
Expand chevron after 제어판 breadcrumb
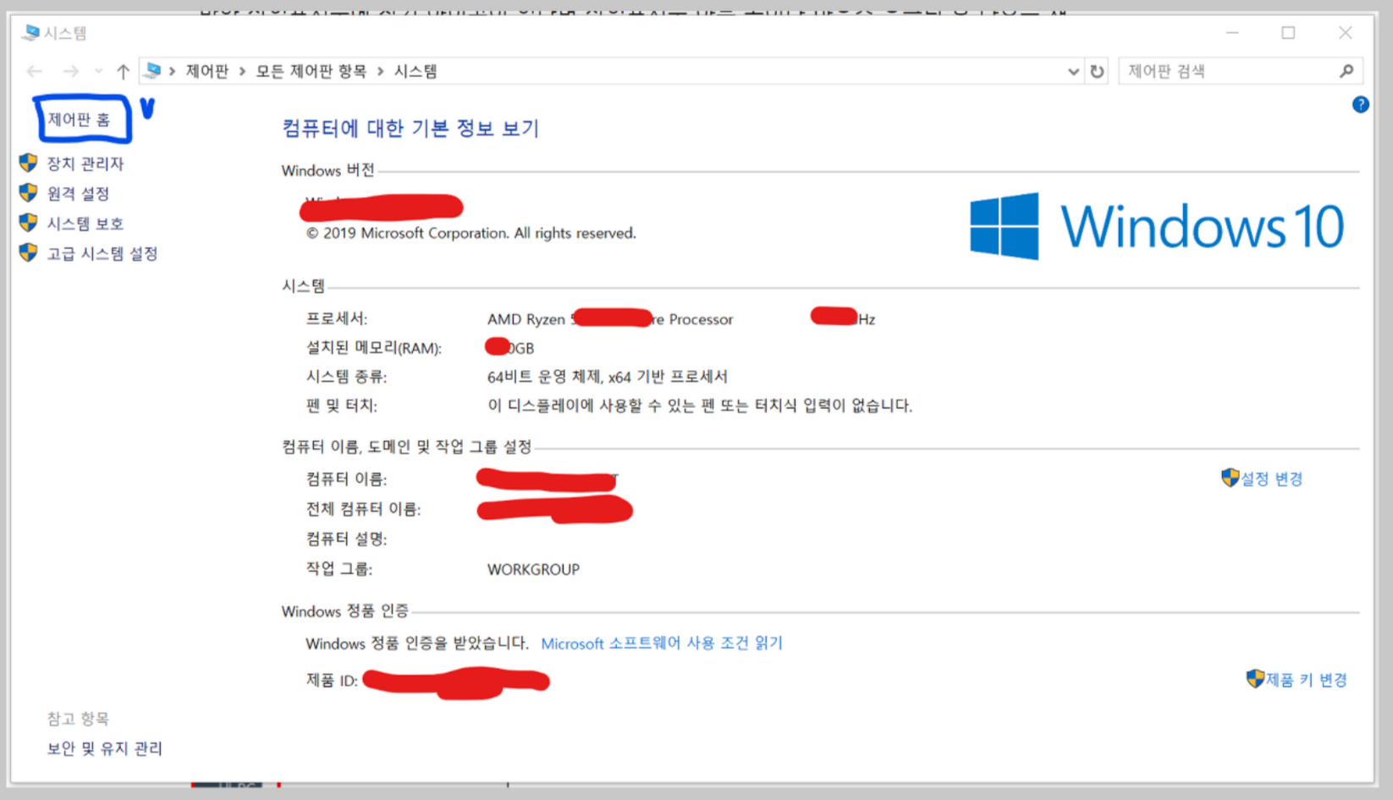coord(242,71)
